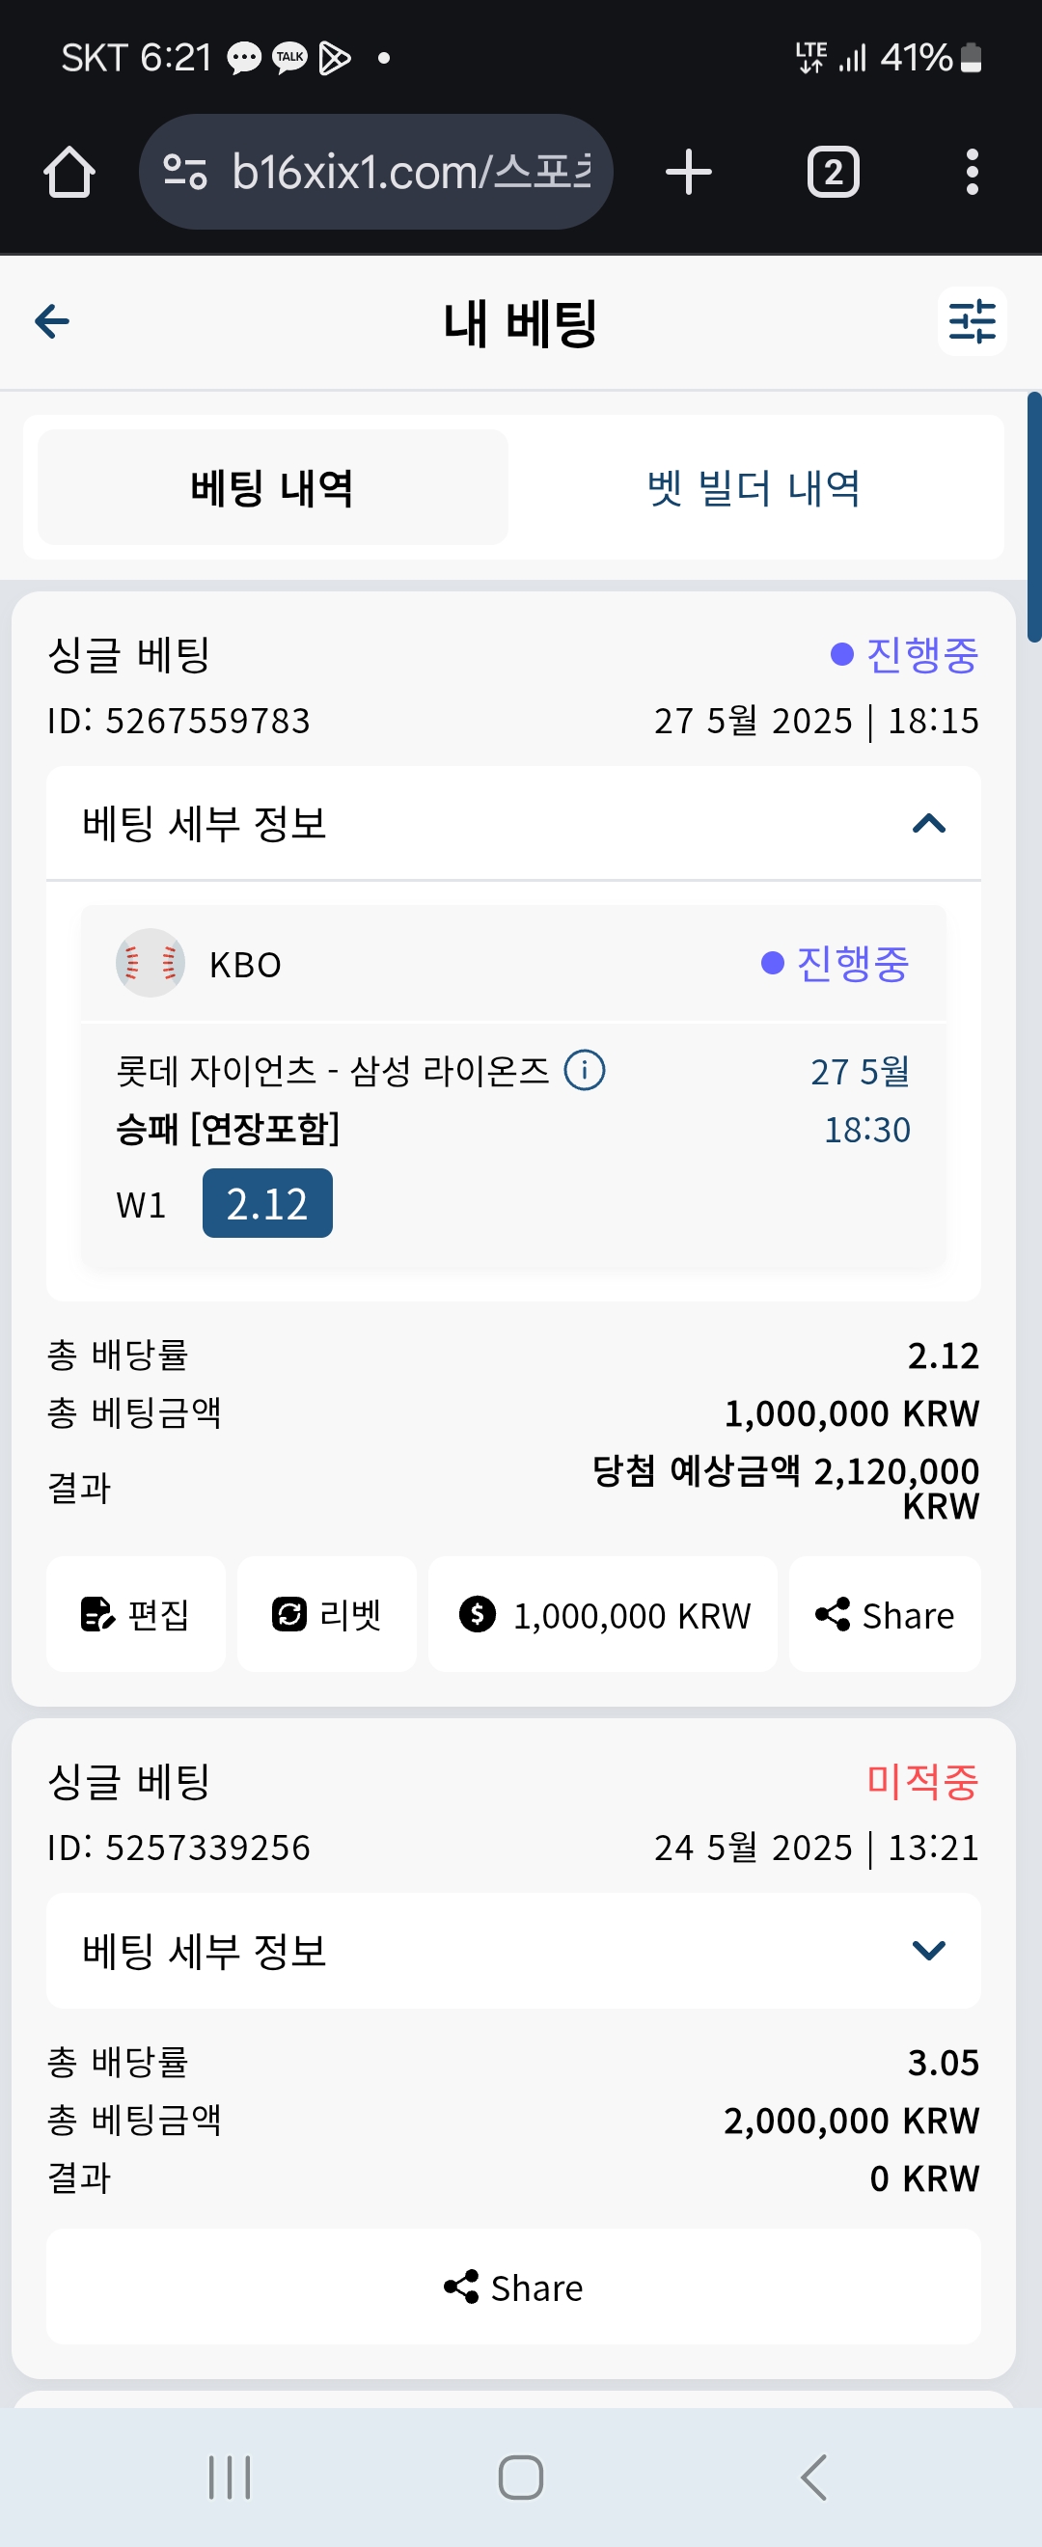The image size is (1042, 2547).
Task: Open the browser three-dot menu
Action: click(x=972, y=172)
